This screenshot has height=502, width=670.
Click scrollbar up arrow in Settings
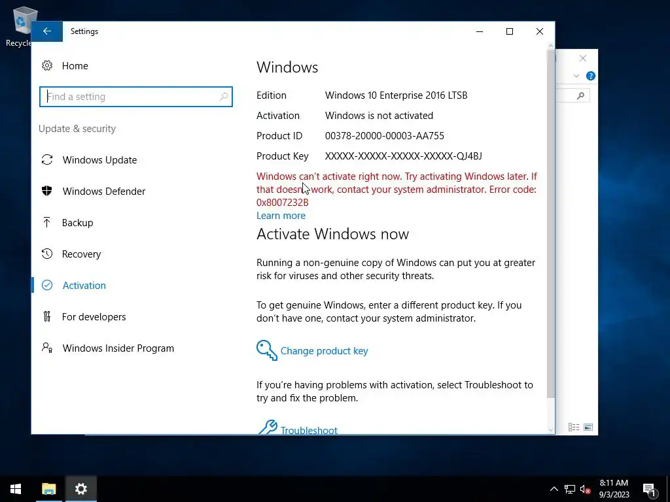click(551, 45)
